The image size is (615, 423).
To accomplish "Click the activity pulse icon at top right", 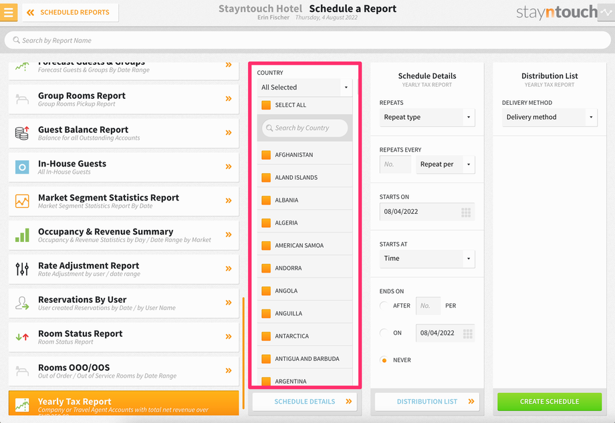I will [x=606, y=13].
